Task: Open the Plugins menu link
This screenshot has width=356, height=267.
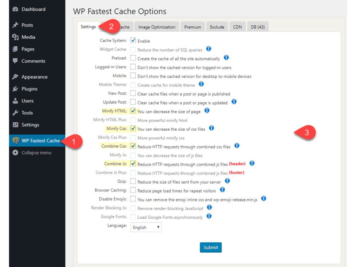Action: (x=30, y=89)
